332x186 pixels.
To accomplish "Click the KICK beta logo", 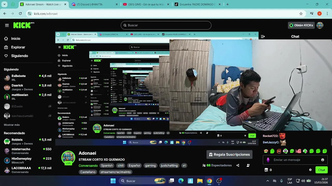I will point(24,25).
